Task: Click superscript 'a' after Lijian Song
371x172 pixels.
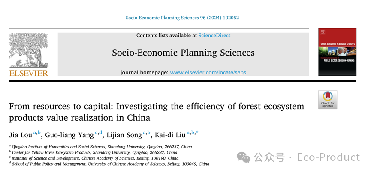Action: 145,133
